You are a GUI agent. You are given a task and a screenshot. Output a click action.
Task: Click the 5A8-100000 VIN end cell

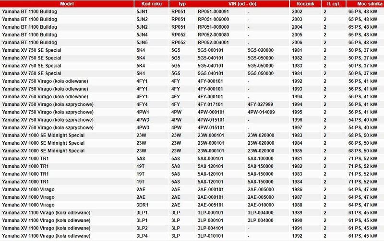tap(260, 158)
